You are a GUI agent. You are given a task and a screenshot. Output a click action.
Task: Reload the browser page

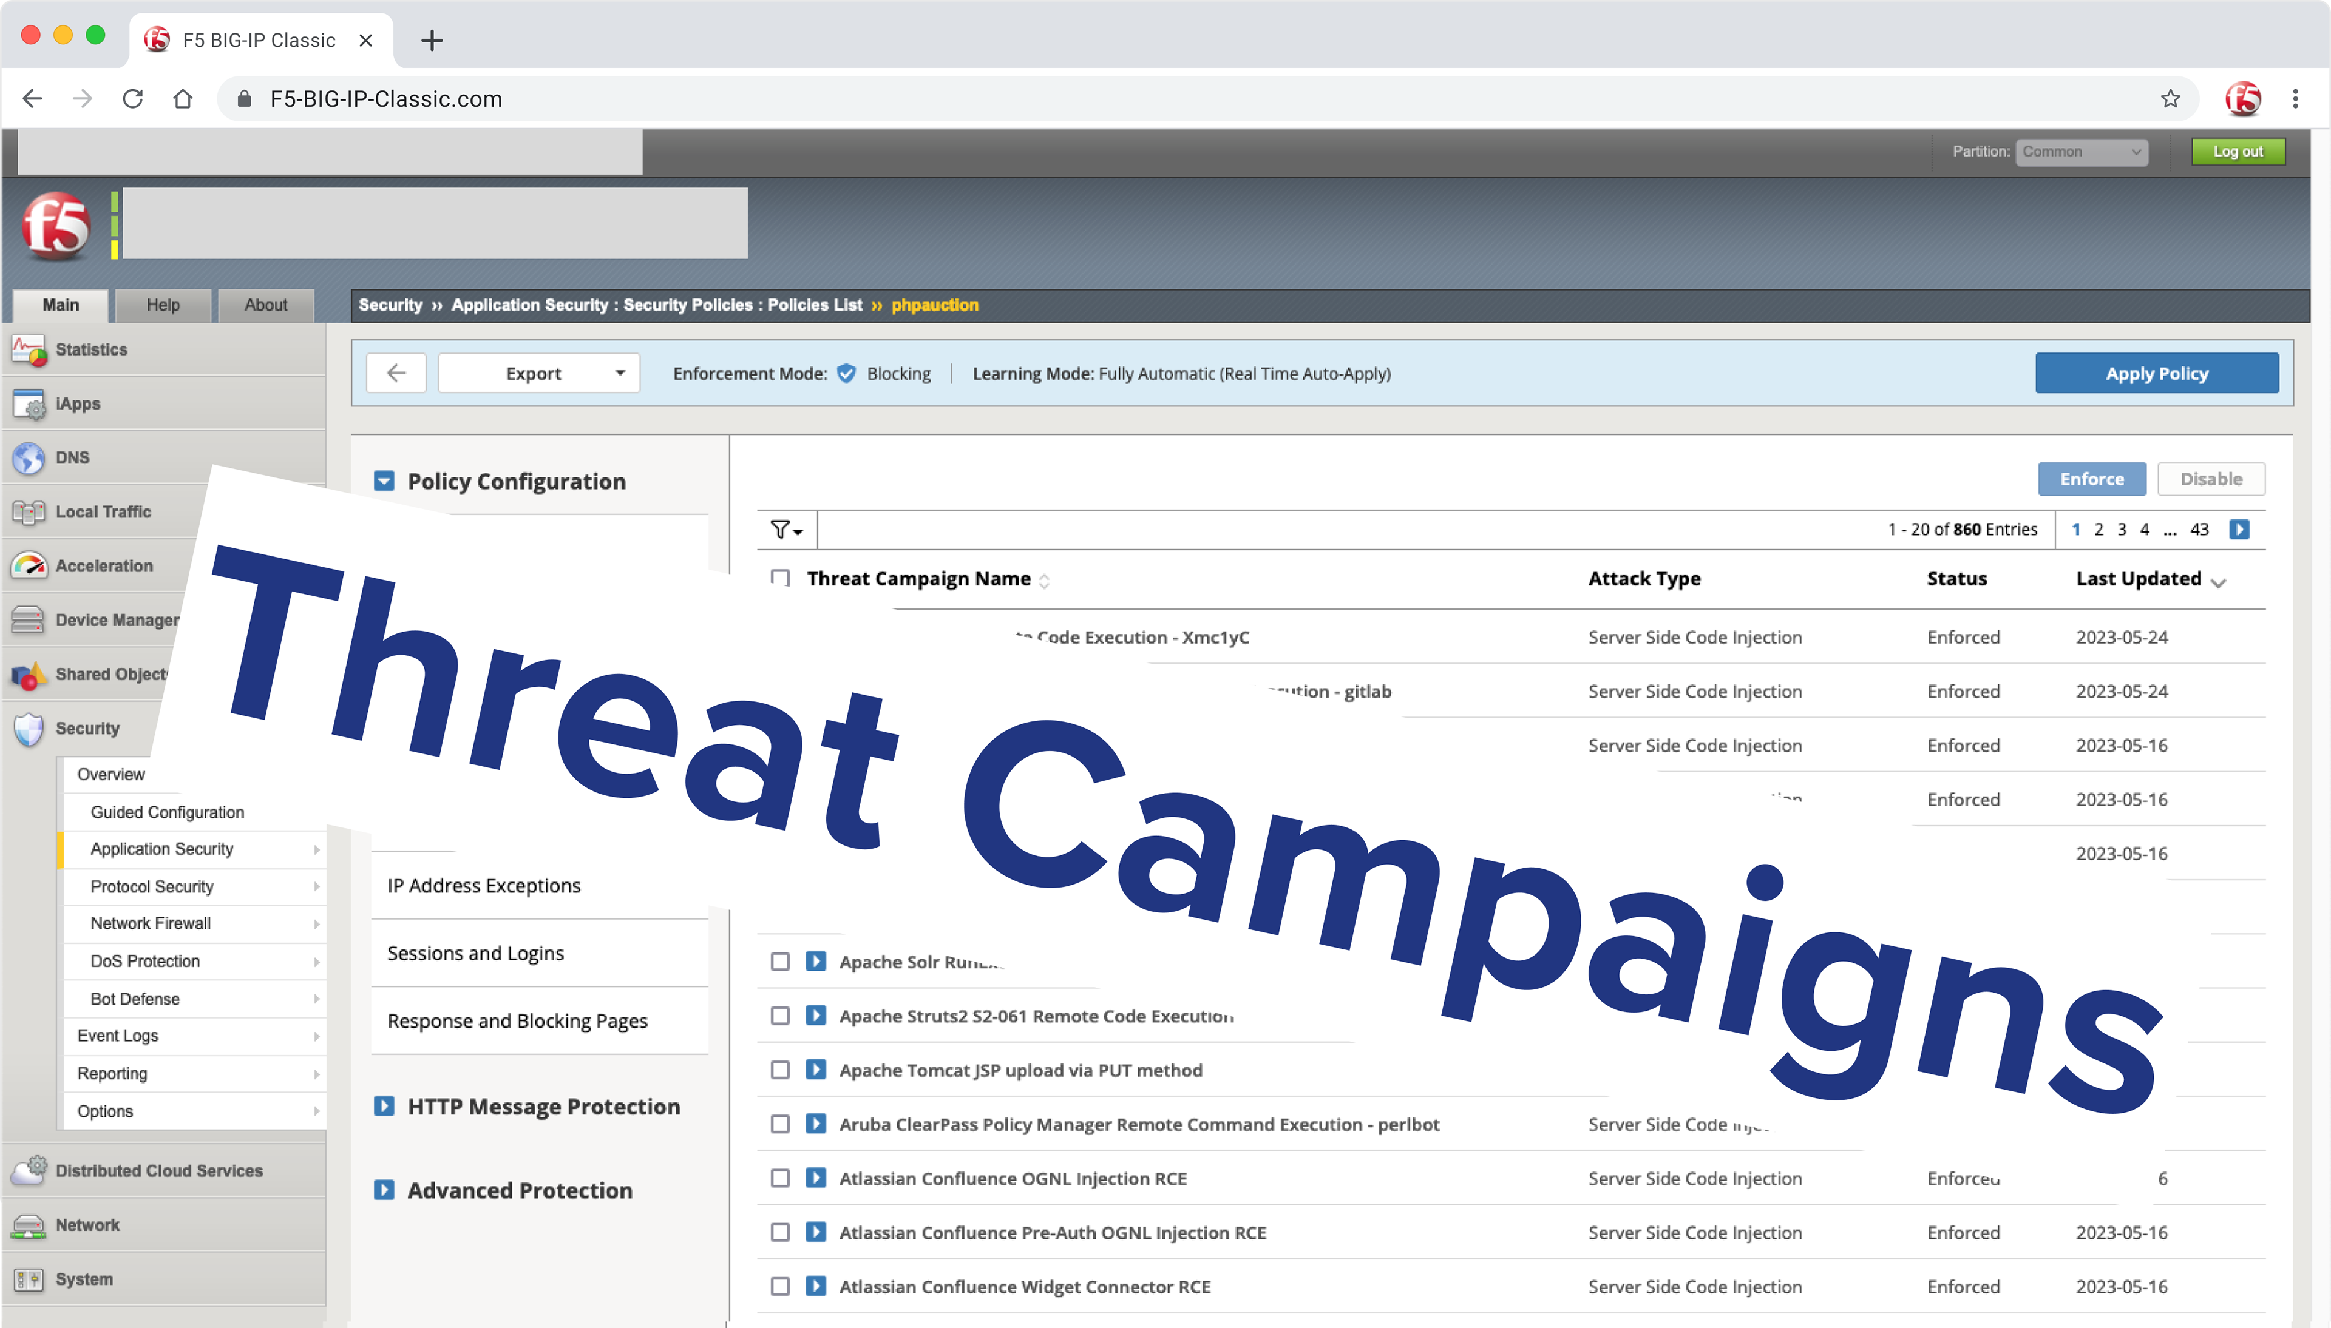(133, 98)
